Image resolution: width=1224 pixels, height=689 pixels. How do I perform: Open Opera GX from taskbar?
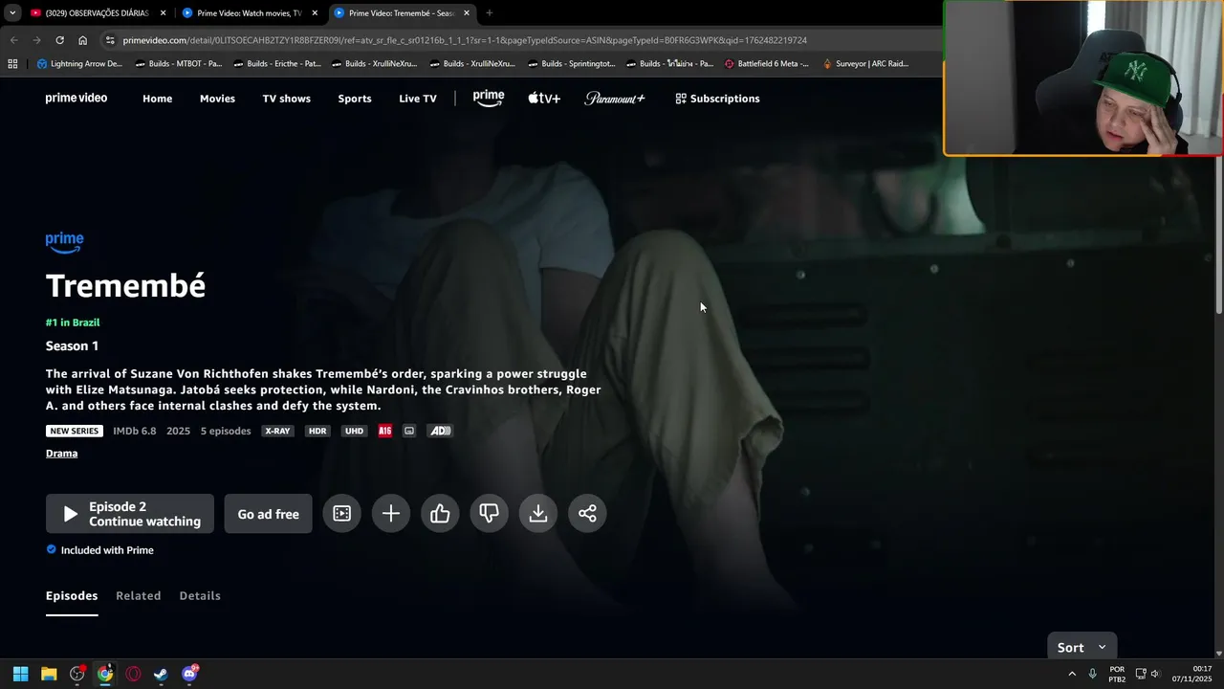coord(133,674)
